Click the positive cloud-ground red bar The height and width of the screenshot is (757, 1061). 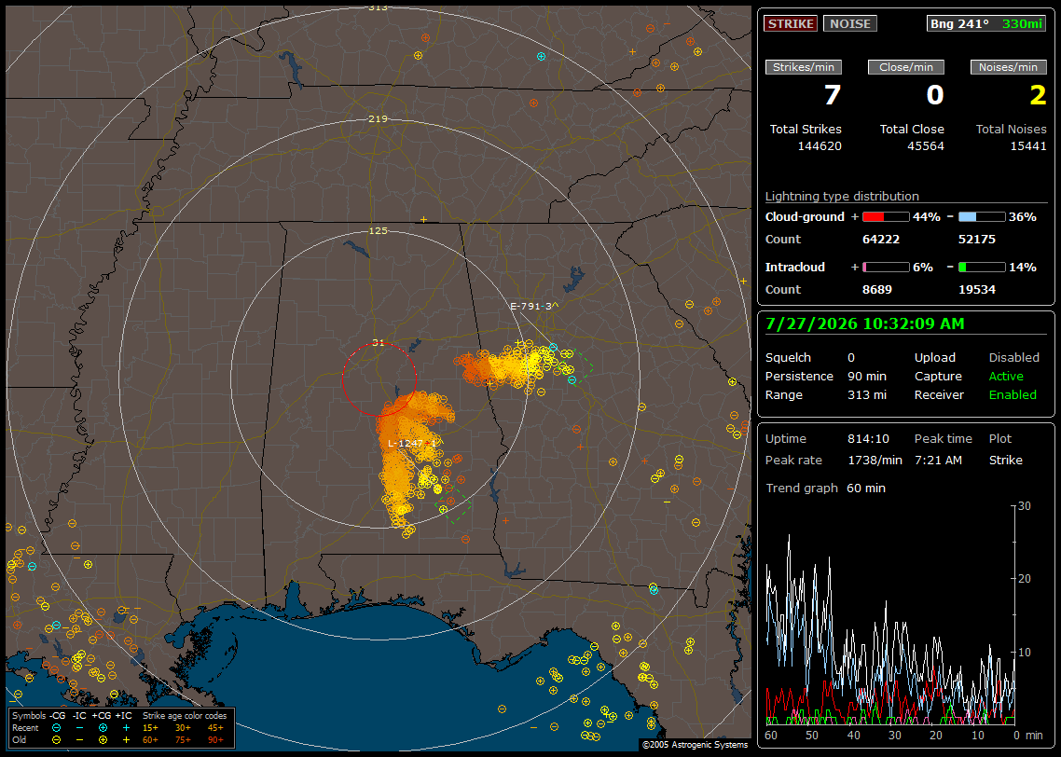click(x=886, y=217)
